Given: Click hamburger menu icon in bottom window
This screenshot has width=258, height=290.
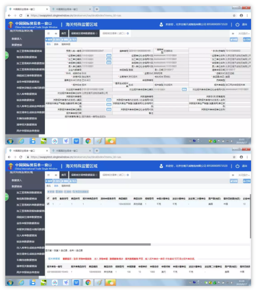Looking at the screenshot, I should tap(49, 175).
